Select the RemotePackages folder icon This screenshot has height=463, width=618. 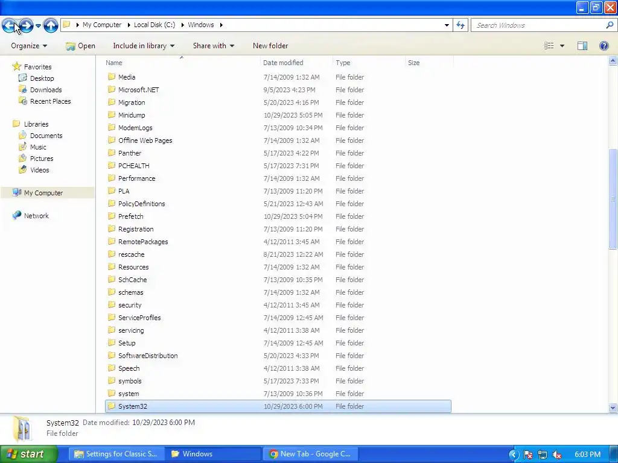tap(112, 241)
